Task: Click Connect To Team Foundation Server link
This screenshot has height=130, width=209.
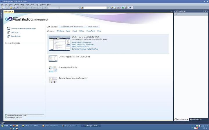Action: [23, 29]
